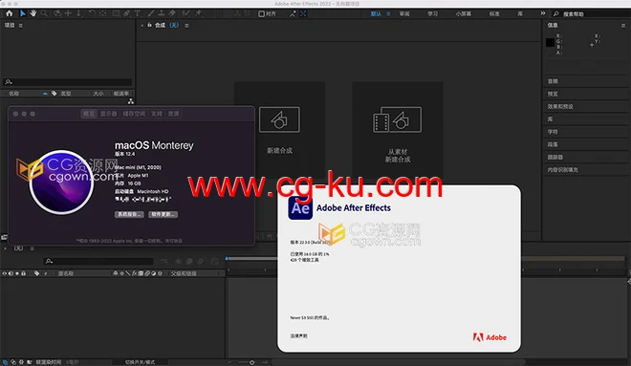Switch to the 小屏幕 workspace

tap(463, 13)
